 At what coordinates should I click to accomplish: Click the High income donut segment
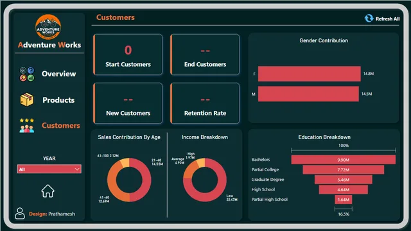point(201,162)
